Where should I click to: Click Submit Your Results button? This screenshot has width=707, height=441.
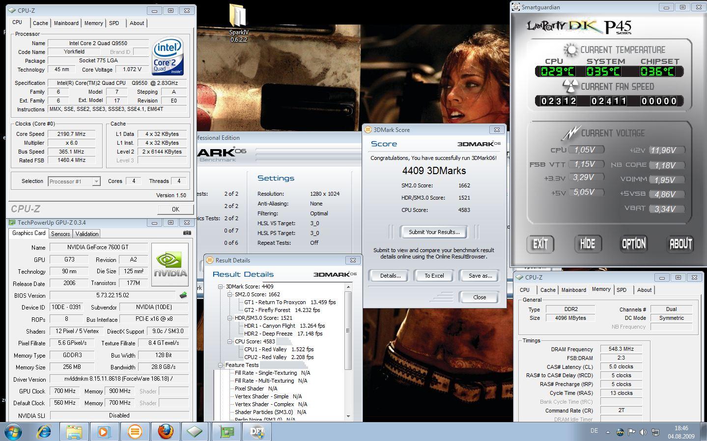434,232
